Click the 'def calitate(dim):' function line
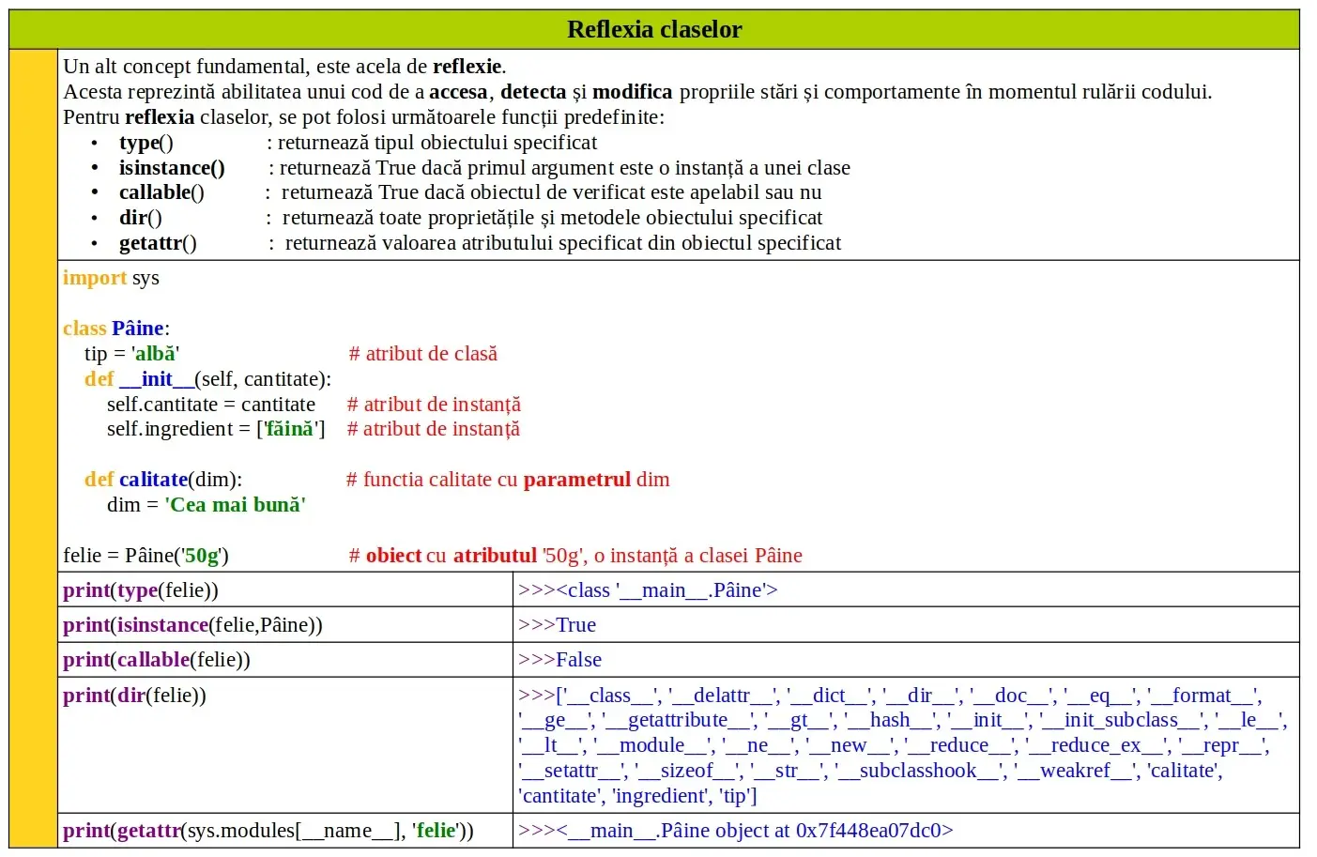 [x=163, y=480]
